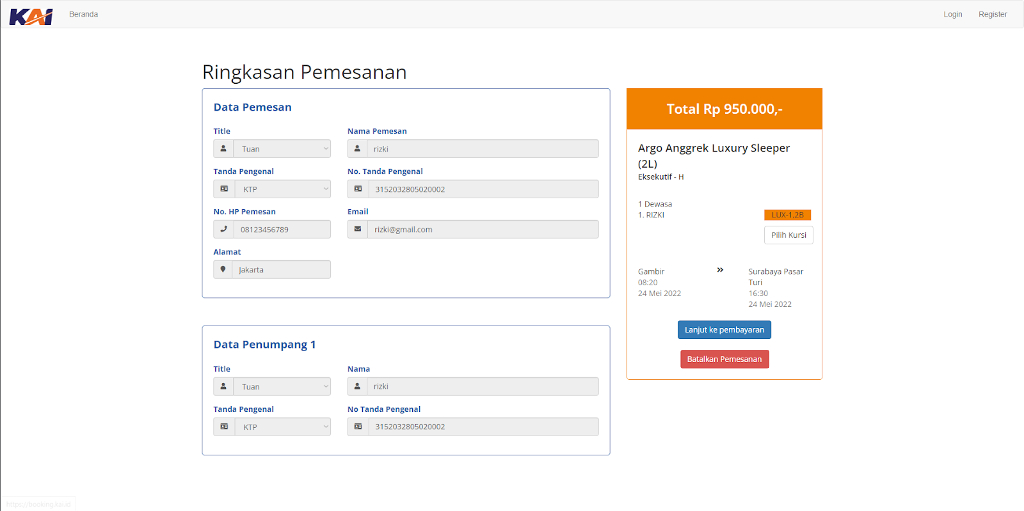The height and width of the screenshot is (511, 1024).
Task: Open the Title dropdown in Data Pemesan
Action: tap(282, 148)
